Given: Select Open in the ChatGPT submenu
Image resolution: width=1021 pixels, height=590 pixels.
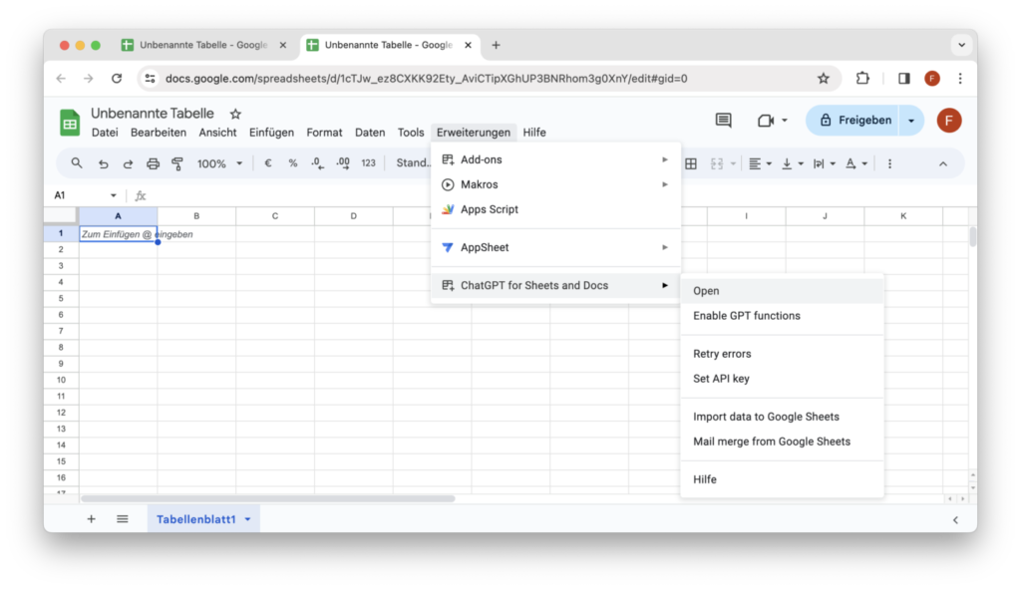Looking at the screenshot, I should point(782,291).
